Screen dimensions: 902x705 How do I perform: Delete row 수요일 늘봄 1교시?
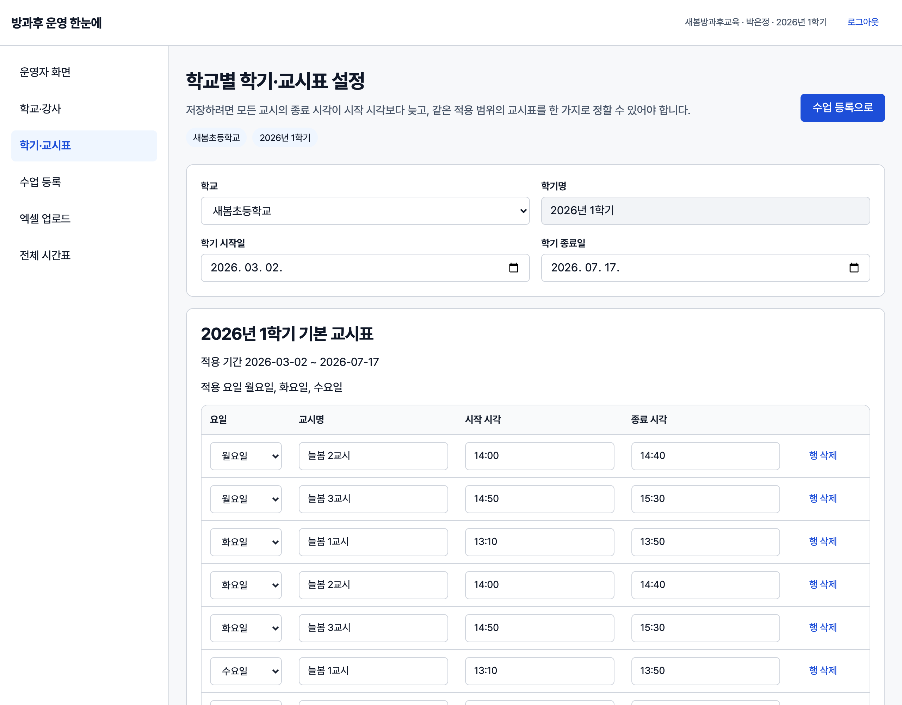[x=823, y=671]
